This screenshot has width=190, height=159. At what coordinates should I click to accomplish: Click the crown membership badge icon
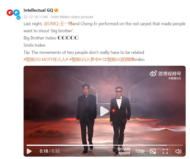click(56, 10)
